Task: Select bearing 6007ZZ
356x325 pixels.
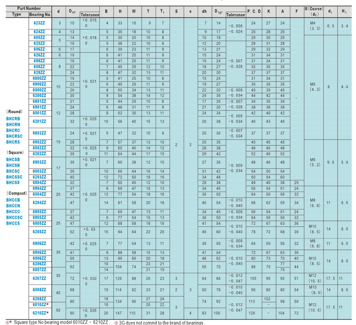Action: pyautogui.click(x=39, y=270)
